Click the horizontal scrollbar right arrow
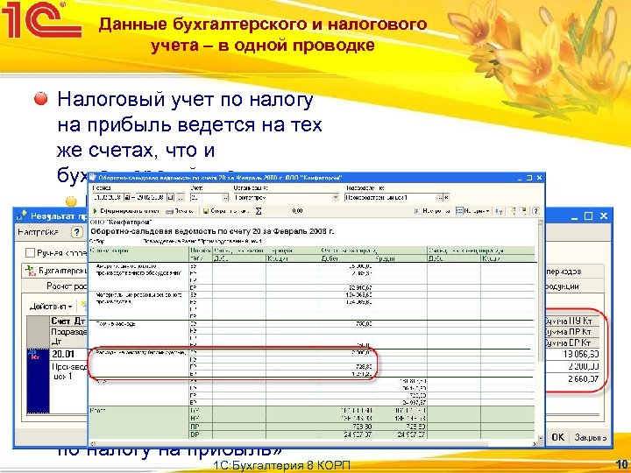Screen dimensions: 631x473 click(535, 444)
